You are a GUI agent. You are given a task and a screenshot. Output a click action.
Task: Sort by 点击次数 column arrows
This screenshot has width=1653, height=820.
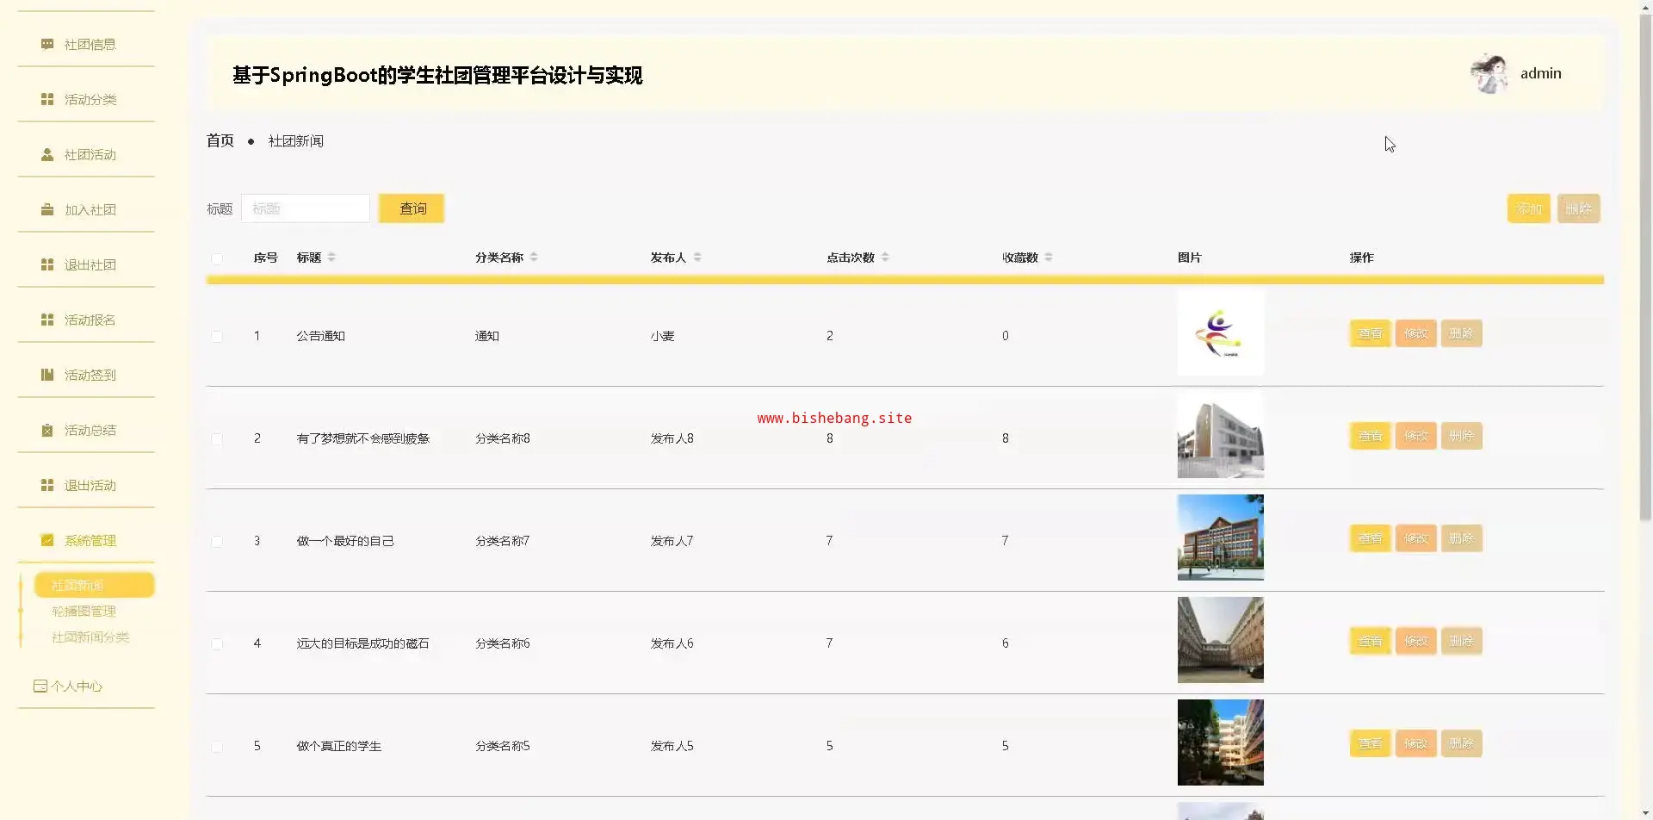885,258
